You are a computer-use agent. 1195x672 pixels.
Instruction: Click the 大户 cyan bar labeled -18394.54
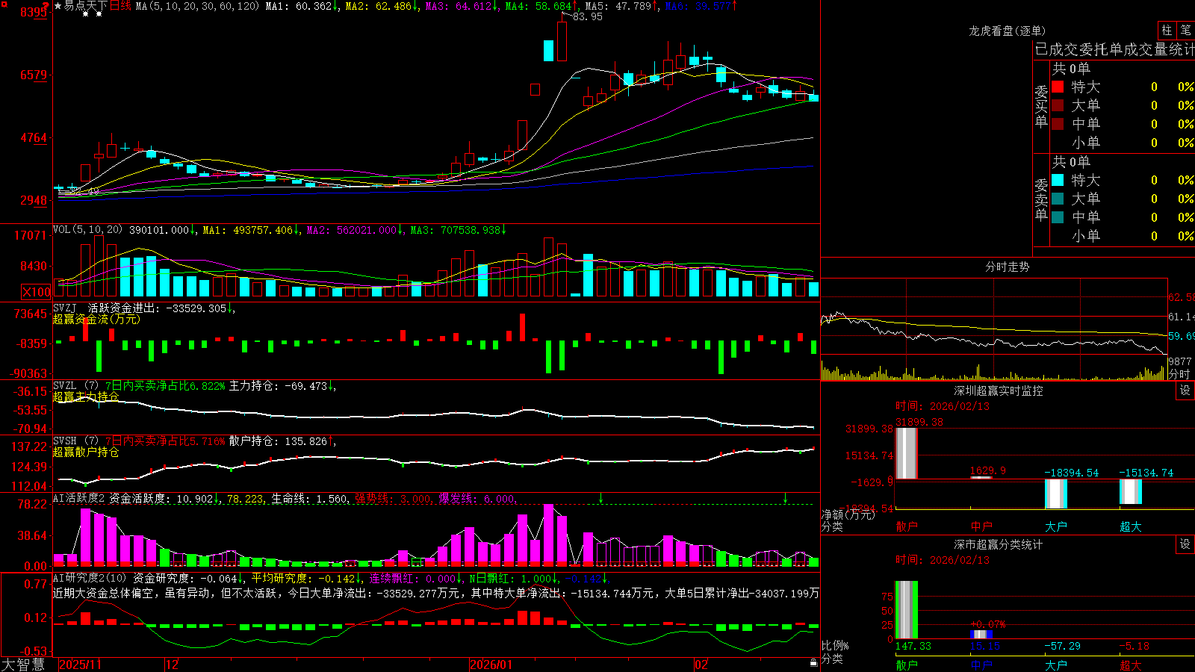(x=1056, y=494)
